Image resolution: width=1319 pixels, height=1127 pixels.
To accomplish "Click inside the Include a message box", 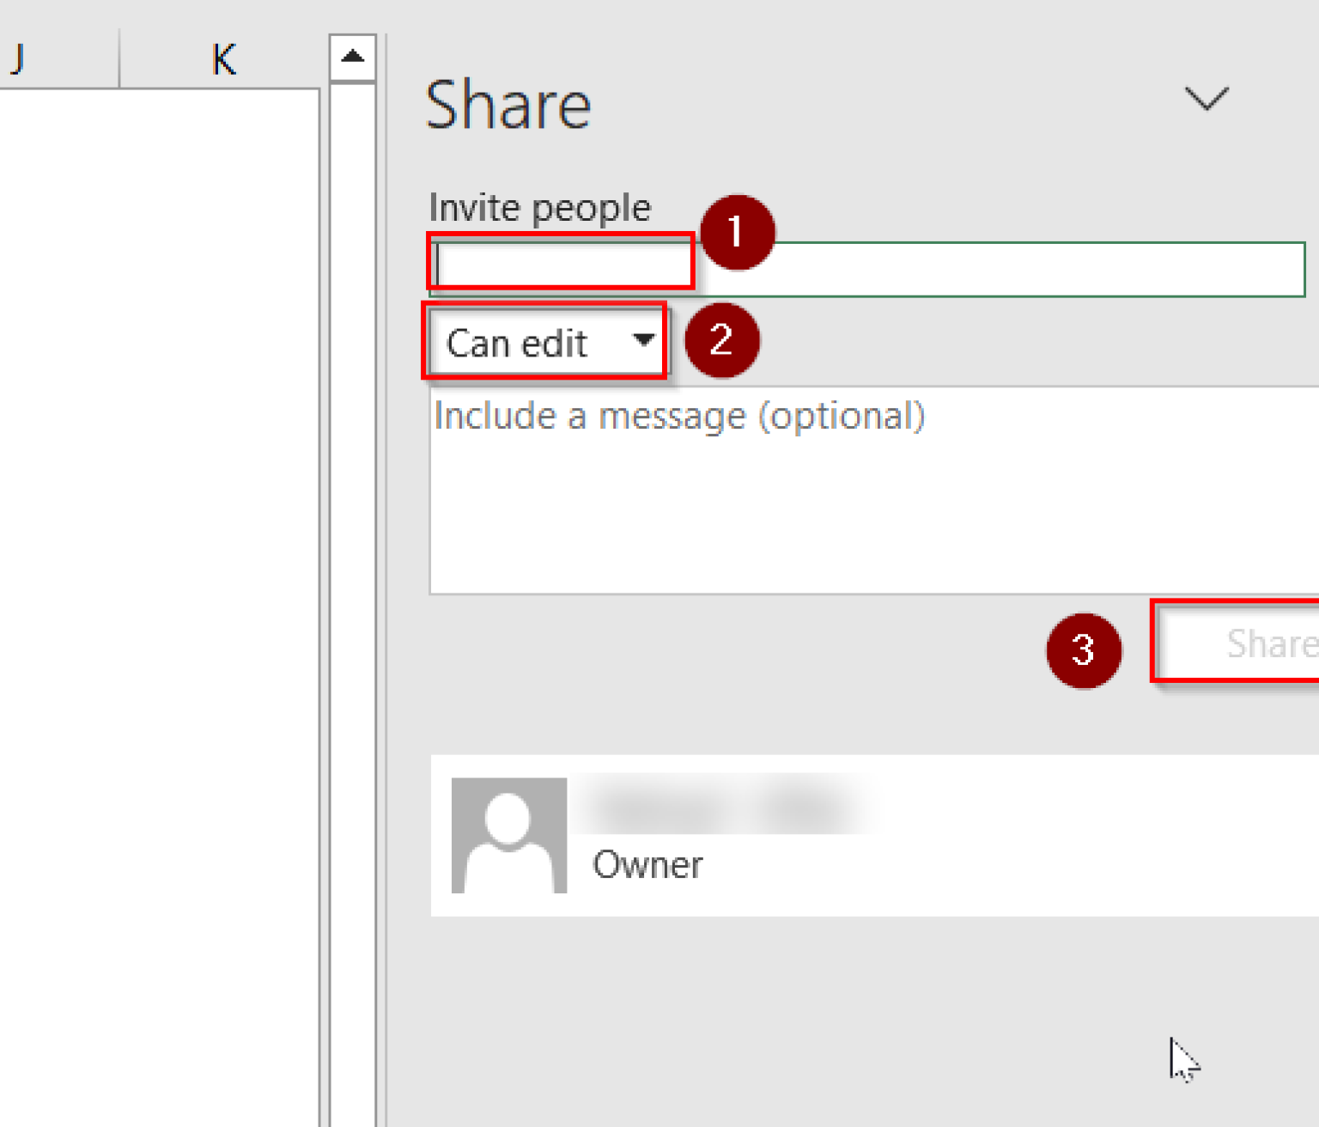I will coord(859,490).
